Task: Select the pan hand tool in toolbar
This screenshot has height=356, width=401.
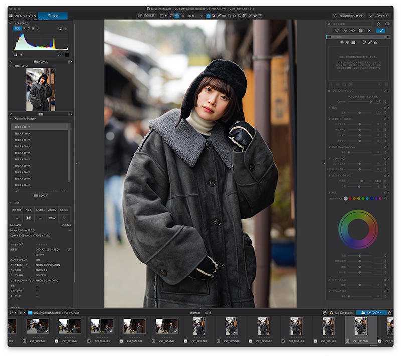Action: pyautogui.click(x=177, y=16)
